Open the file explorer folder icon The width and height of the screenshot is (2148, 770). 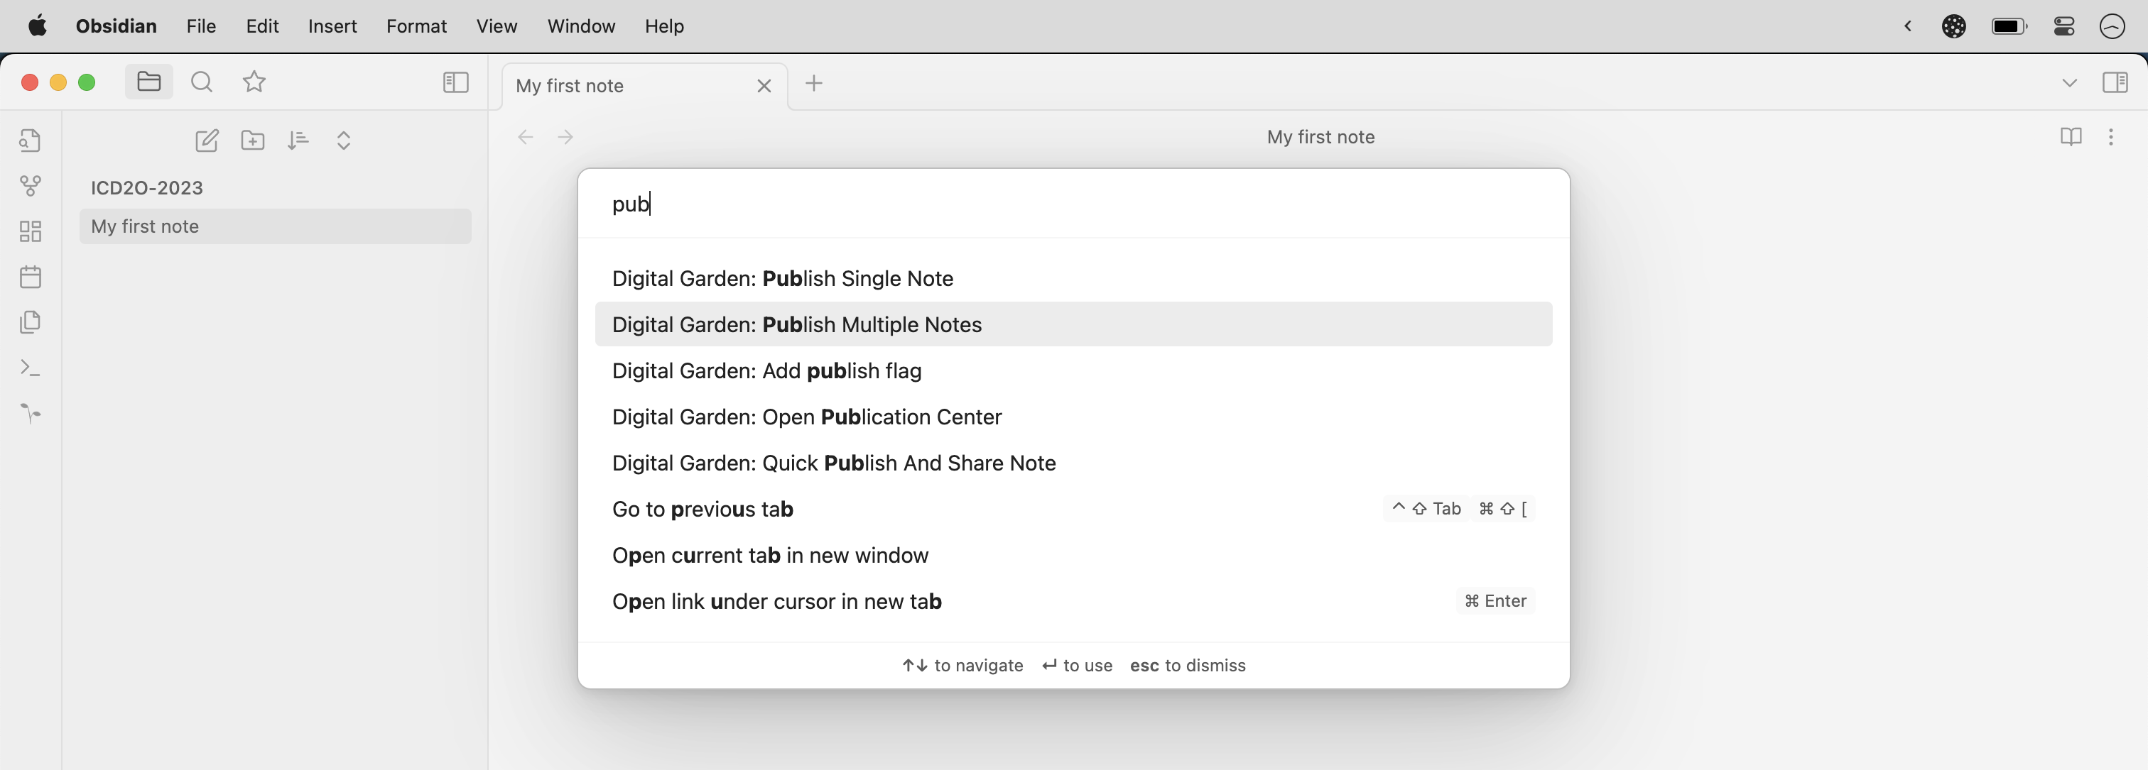[148, 82]
